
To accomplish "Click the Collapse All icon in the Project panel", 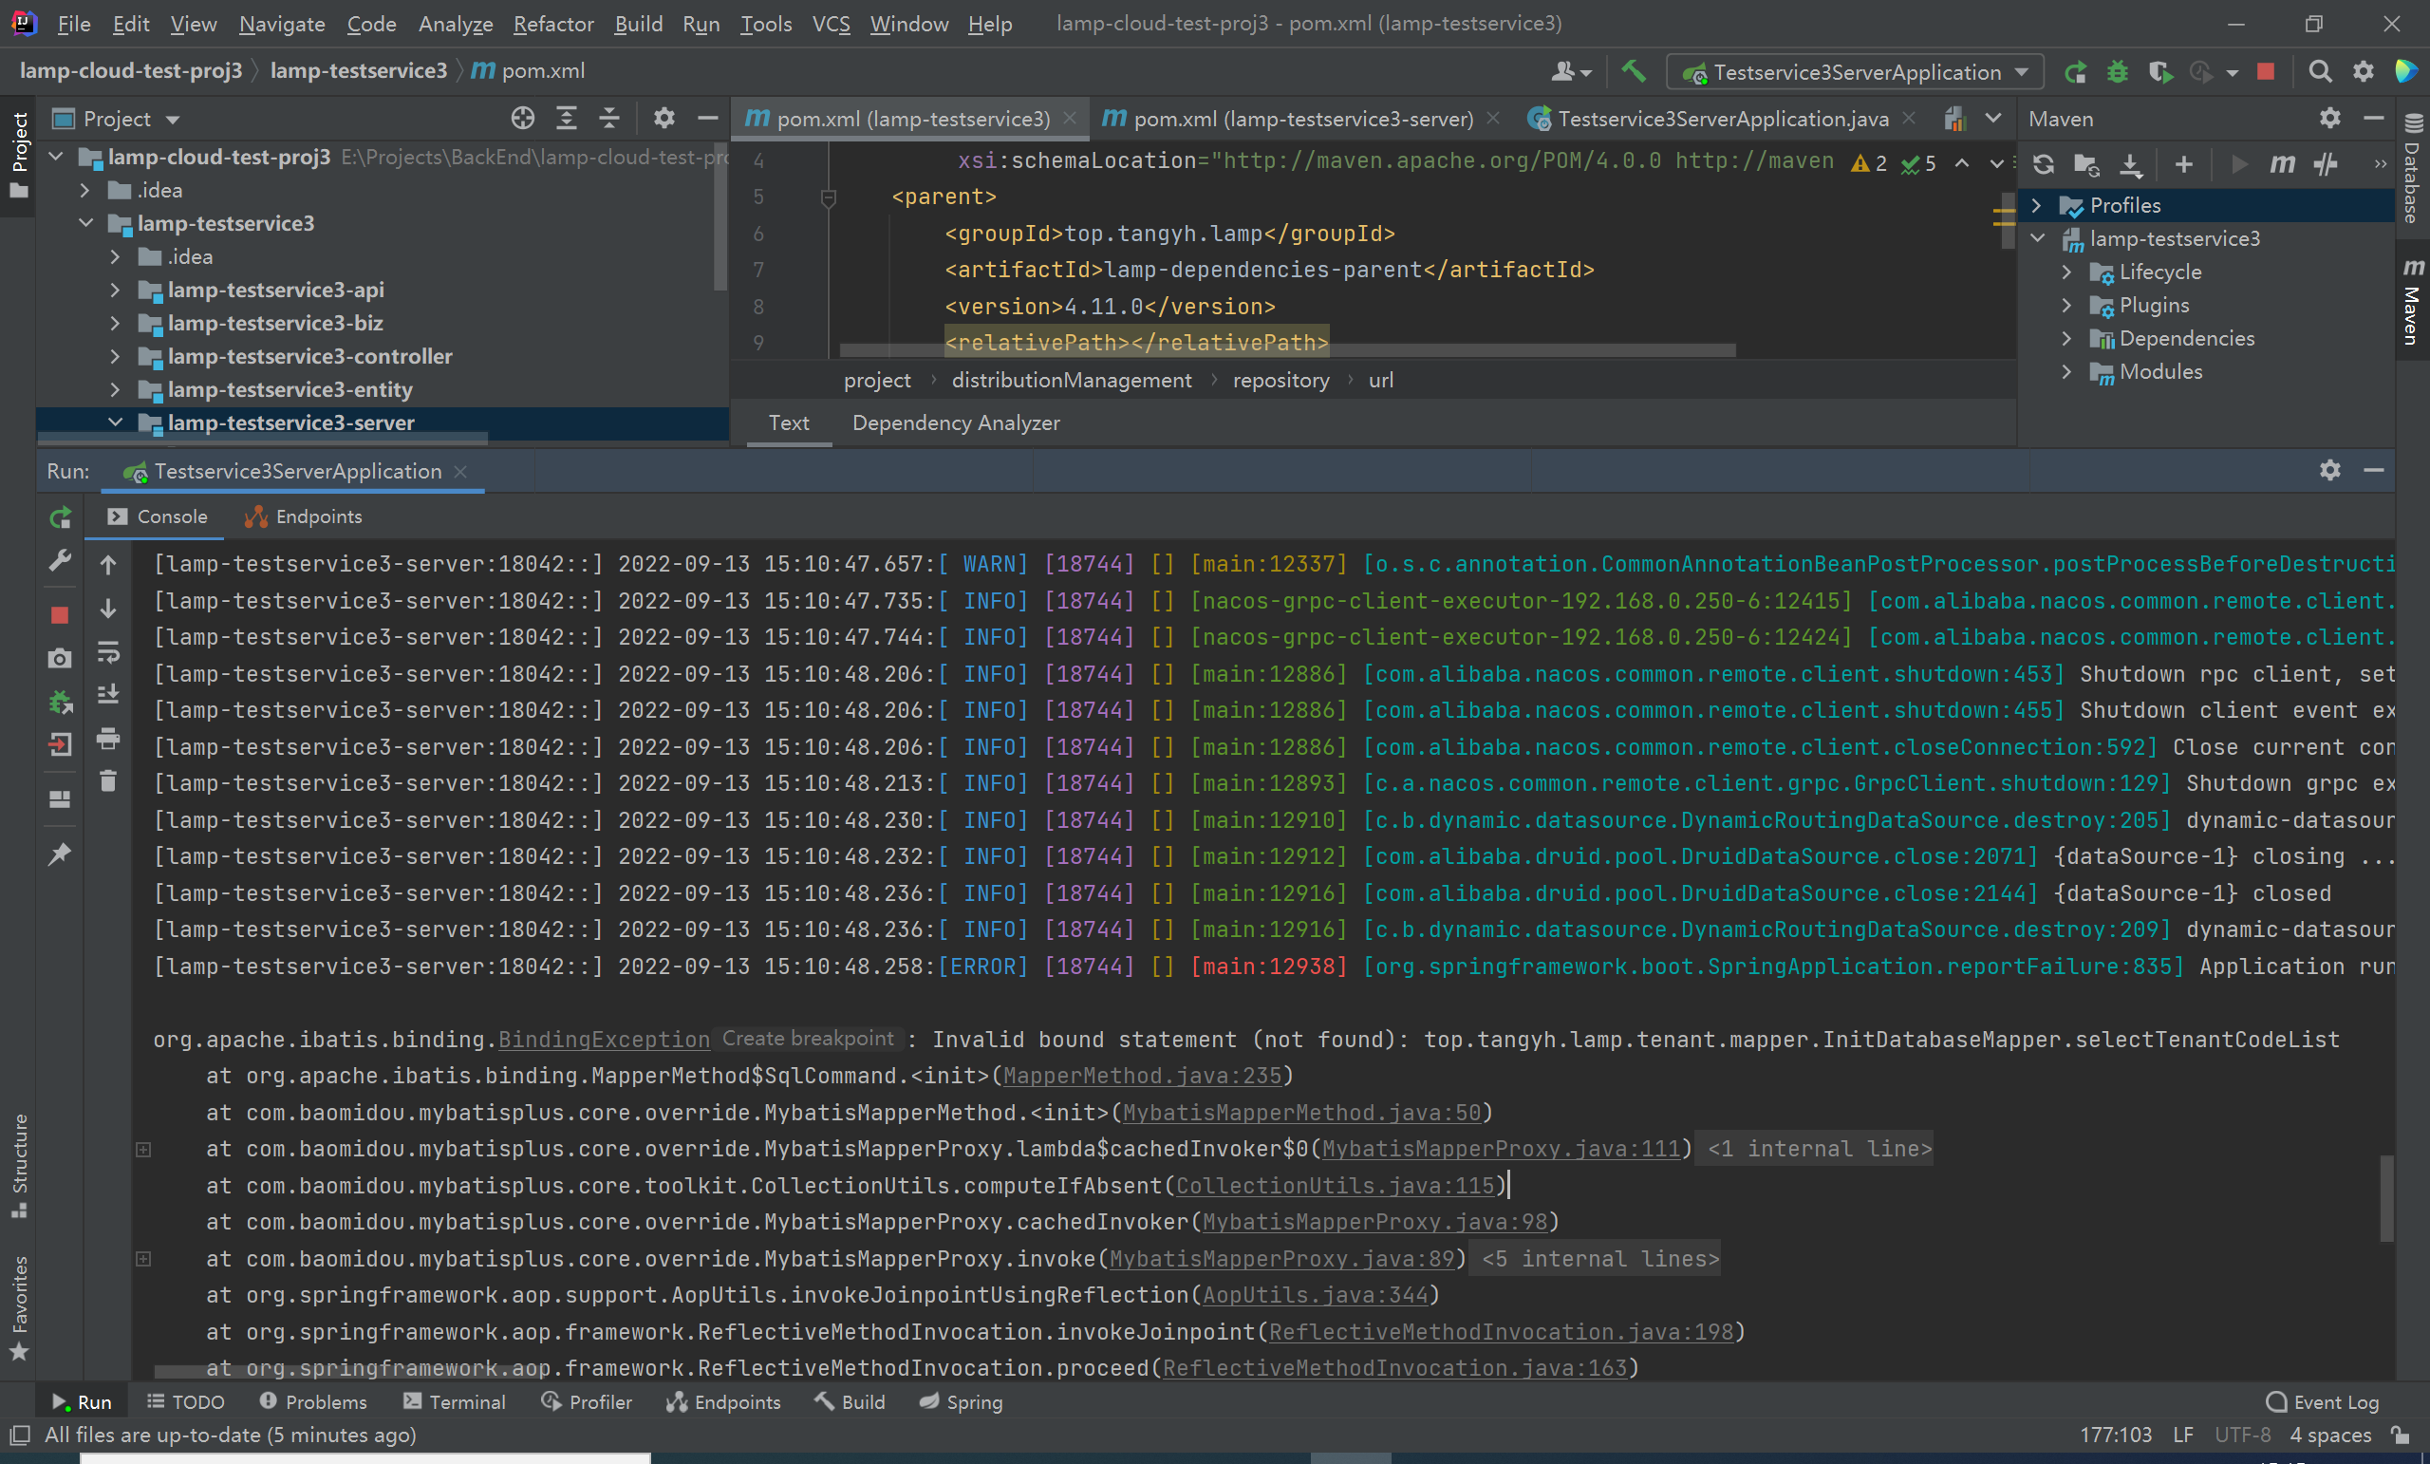I will point(609,119).
